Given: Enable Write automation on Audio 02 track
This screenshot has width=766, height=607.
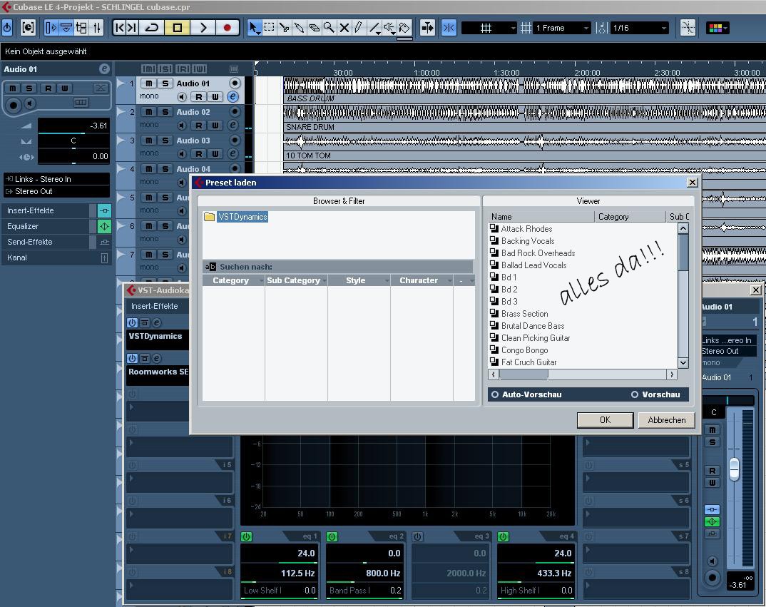Looking at the screenshot, I should tap(215, 126).
